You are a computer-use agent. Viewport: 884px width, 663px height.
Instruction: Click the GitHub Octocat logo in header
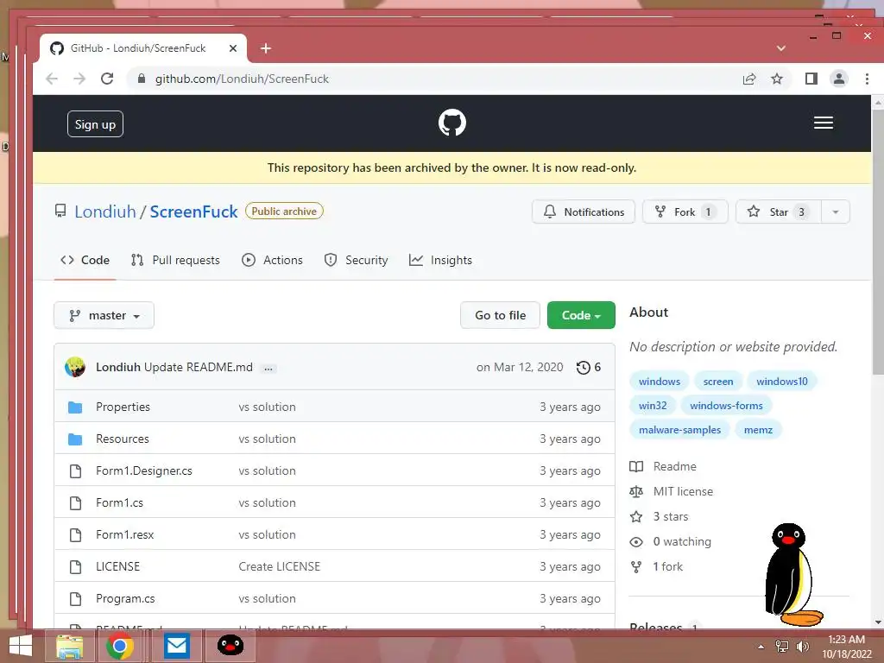(x=452, y=123)
